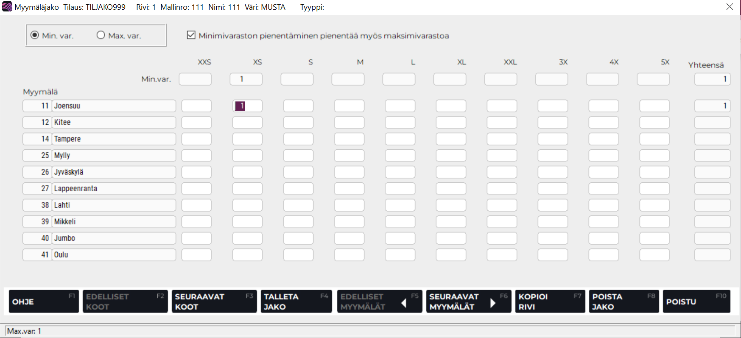Select the Oulu 5X quantity field

click(654, 255)
